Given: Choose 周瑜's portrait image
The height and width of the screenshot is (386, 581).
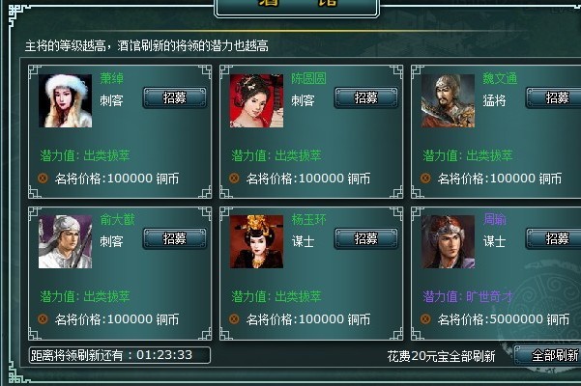Looking at the screenshot, I should (x=448, y=241).
